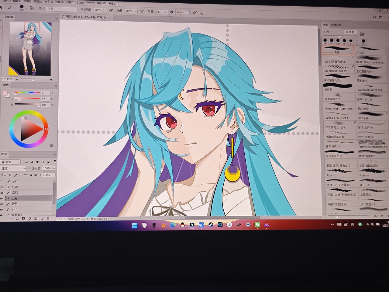The height and width of the screenshot is (292, 389).
Task: Open the 模式 blend mode dropdown
Action: (62, 9)
